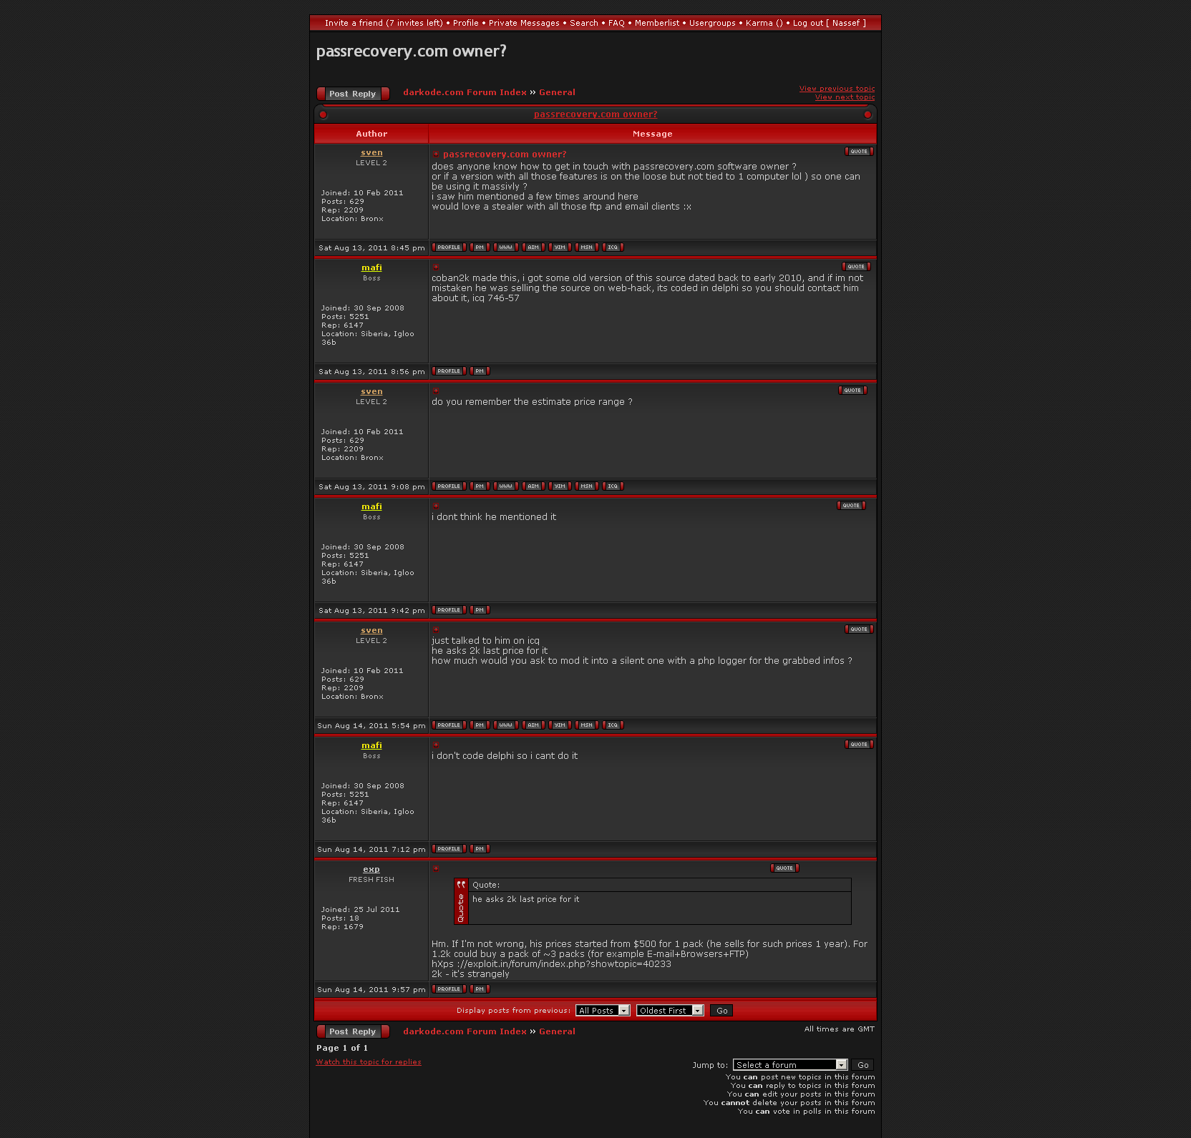Open Private Messages from top menu
The image size is (1191, 1138).
tap(524, 23)
